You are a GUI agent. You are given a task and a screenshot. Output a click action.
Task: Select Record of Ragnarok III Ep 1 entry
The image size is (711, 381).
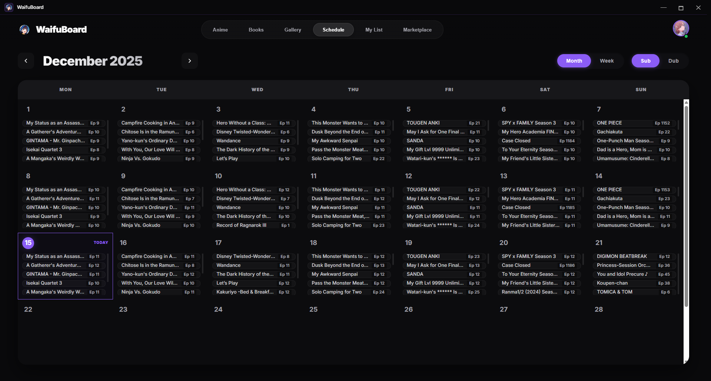click(x=254, y=225)
